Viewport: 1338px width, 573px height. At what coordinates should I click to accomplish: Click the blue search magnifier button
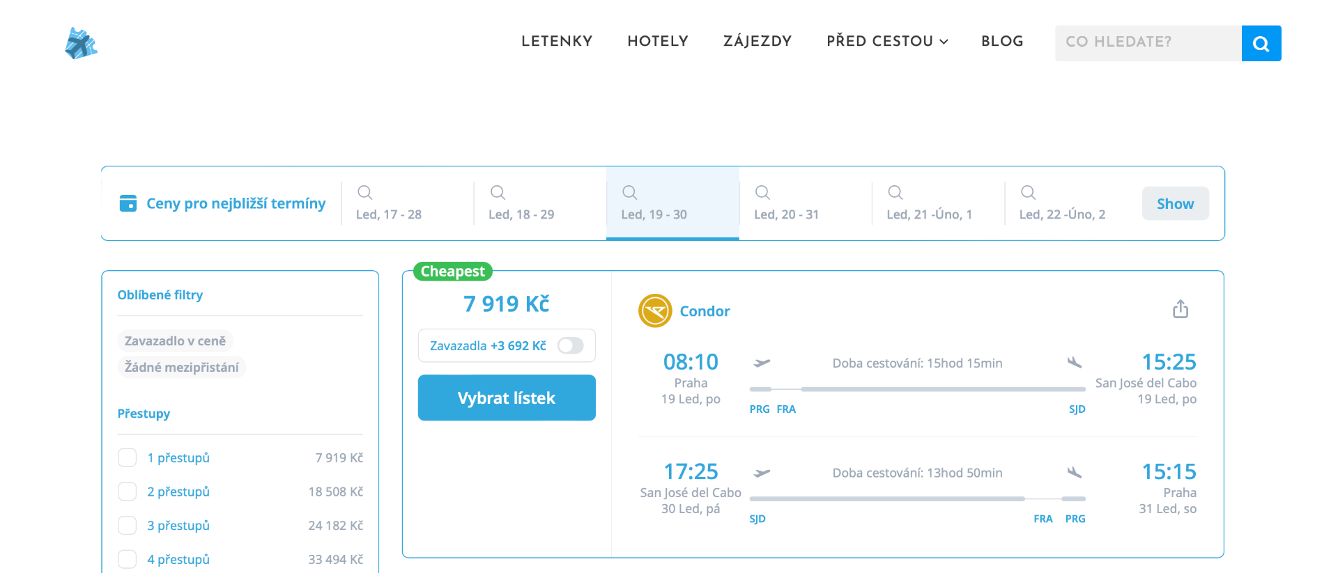(x=1261, y=43)
